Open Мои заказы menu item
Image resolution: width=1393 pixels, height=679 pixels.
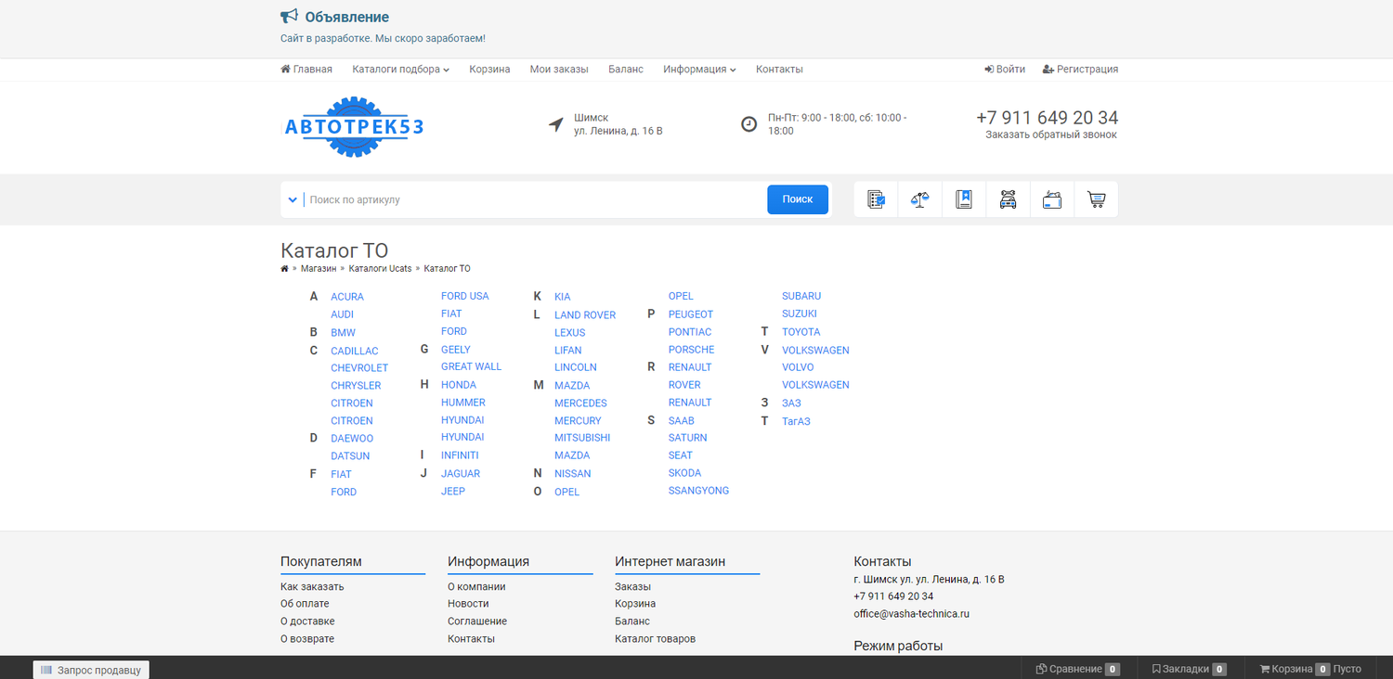point(559,70)
